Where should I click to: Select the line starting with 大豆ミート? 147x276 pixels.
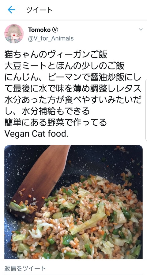coord(64,66)
